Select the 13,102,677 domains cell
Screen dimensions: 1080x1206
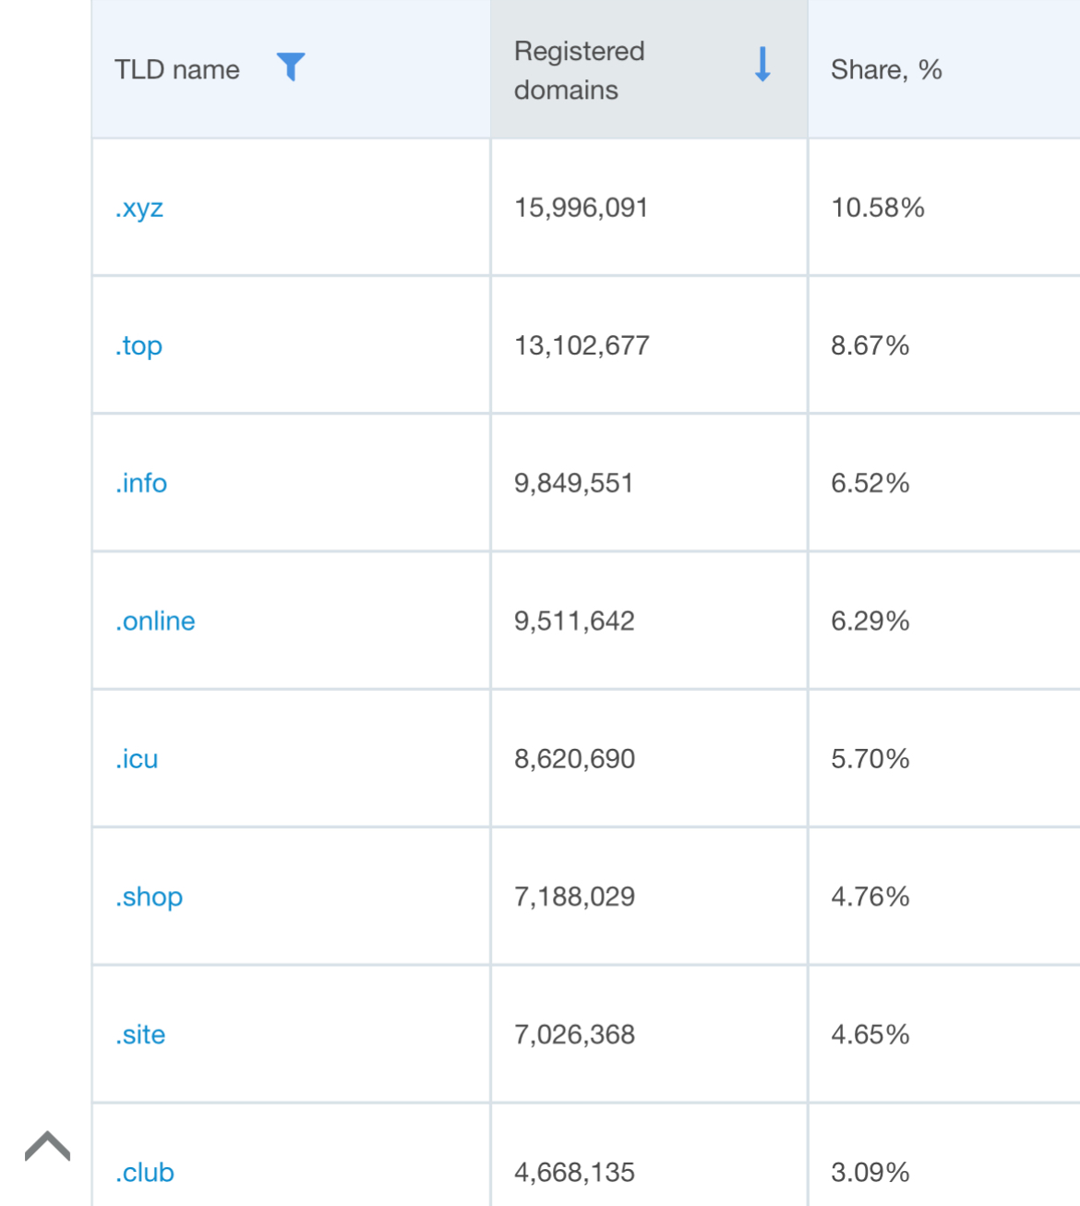tap(582, 345)
